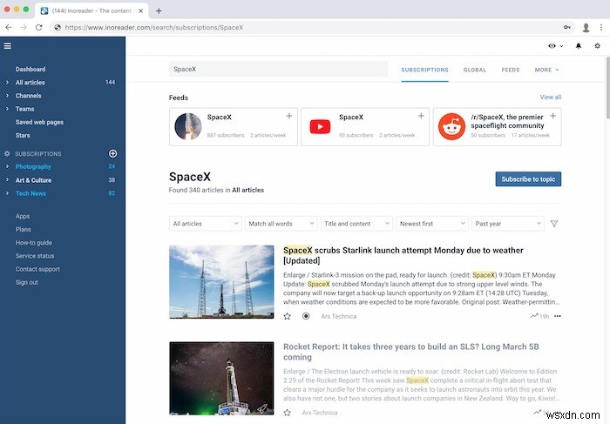Open the More tab menu

(546, 70)
